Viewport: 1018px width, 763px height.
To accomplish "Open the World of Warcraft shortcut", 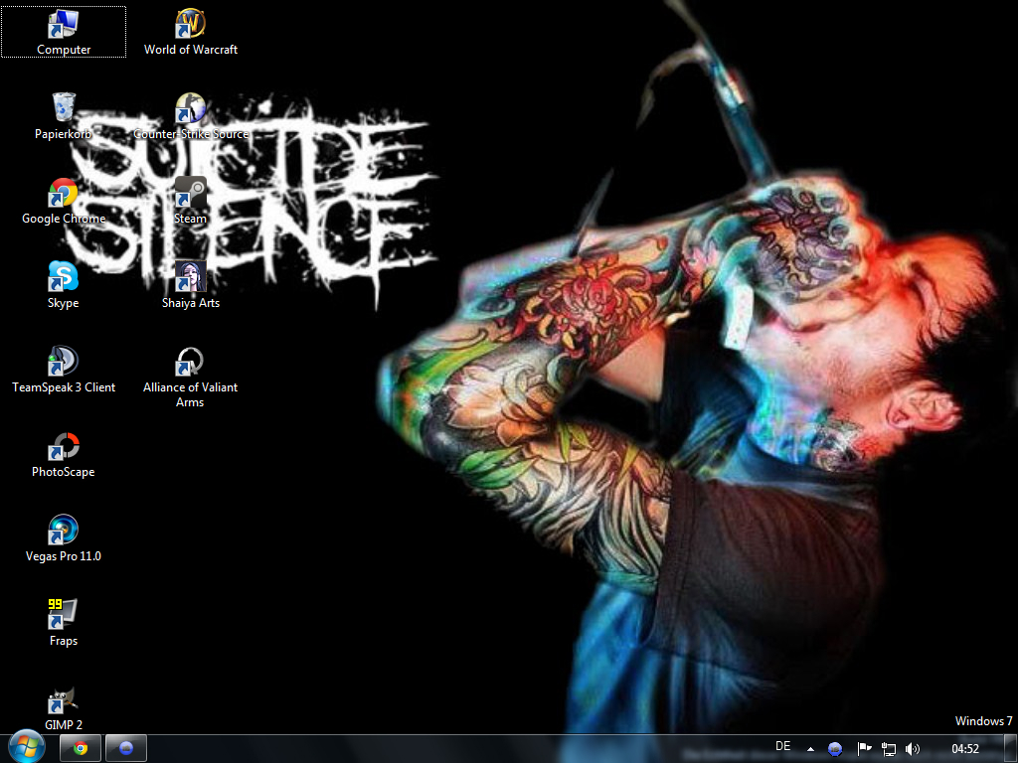I will point(190,32).
